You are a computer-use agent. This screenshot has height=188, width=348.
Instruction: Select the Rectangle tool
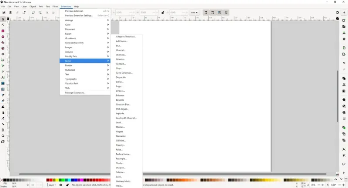pyautogui.click(x=3, y=31)
